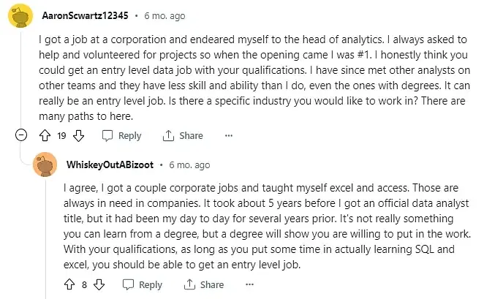
Task: Click WhiskeyOutABizoot's avatar icon
Action: pyautogui.click(x=46, y=165)
